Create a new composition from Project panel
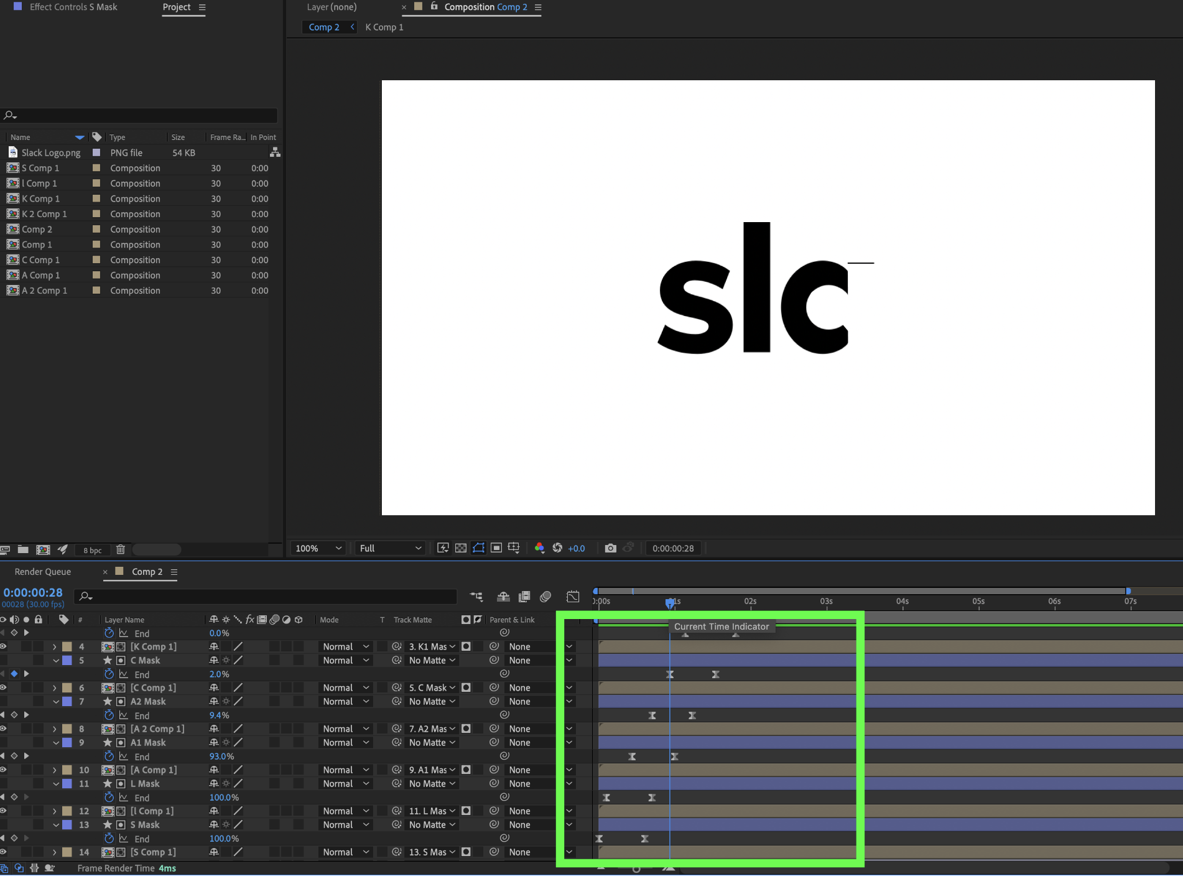This screenshot has height=876, width=1183. pyautogui.click(x=43, y=549)
